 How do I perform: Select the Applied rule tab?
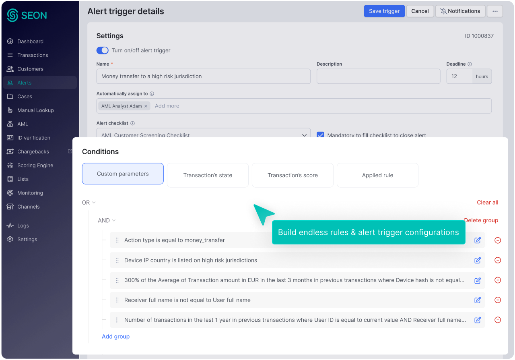(377, 175)
